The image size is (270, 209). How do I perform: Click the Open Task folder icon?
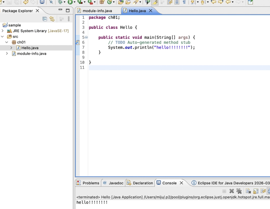point(128,2)
